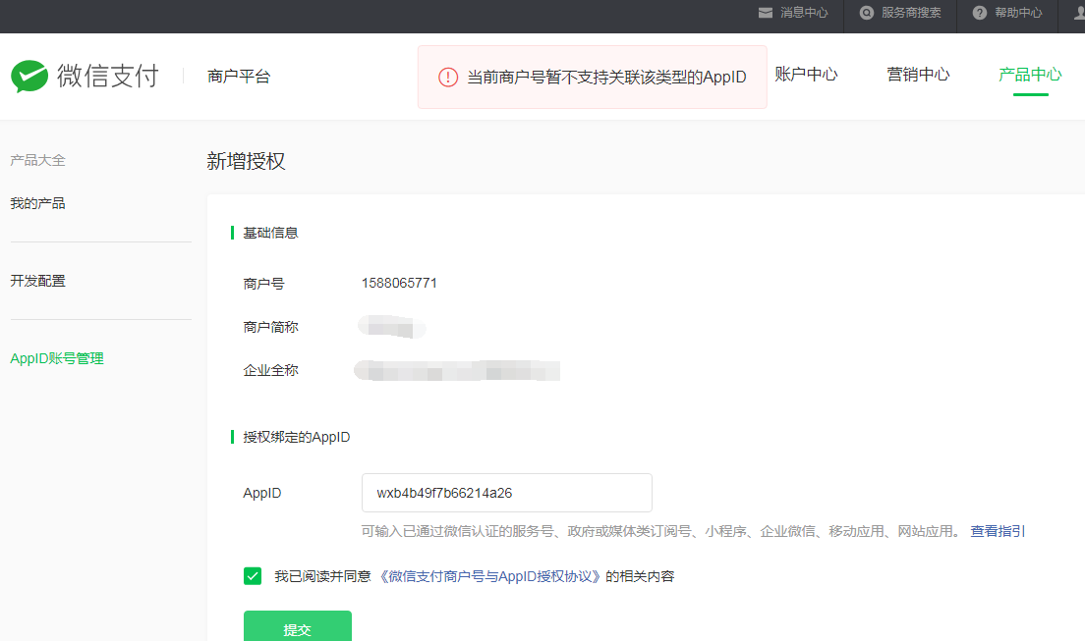1085x641 pixels.
Task: Click the 提交 submit button
Action: [x=298, y=626]
